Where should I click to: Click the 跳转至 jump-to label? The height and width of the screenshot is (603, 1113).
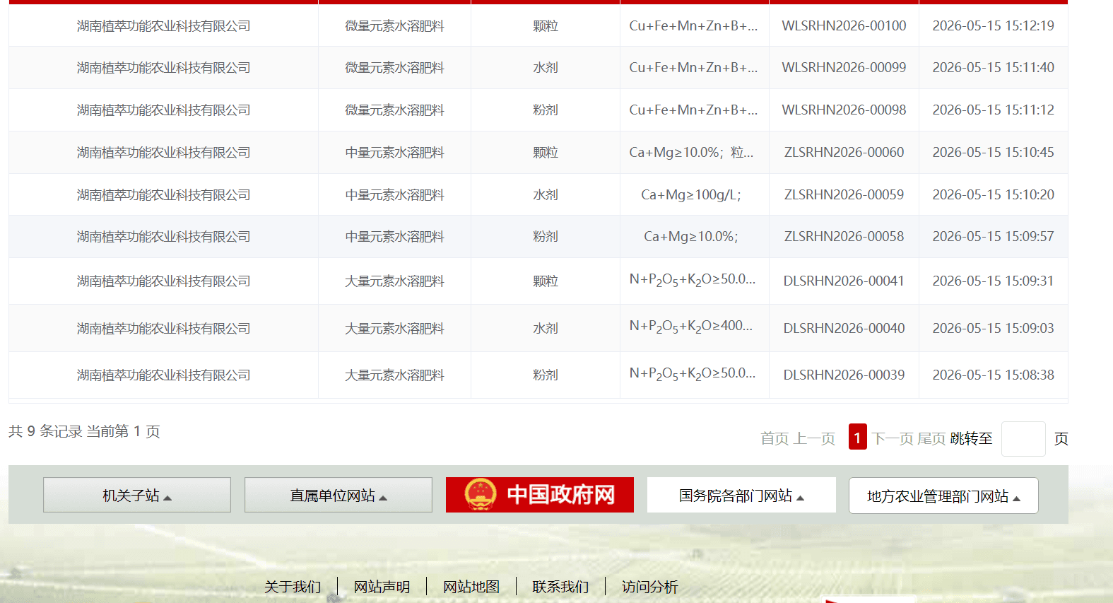click(x=971, y=438)
